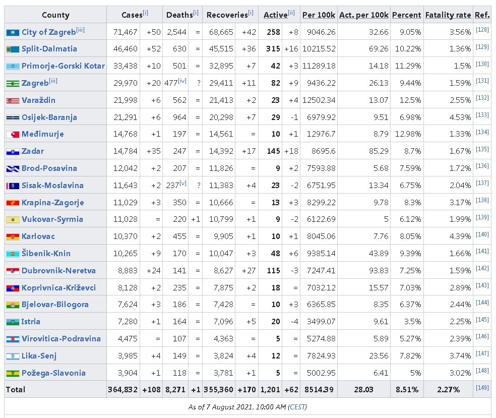Image resolution: width=496 pixels, height=418 pixels.
Task: Click the Istria flag icon
Action: [13, 322]
